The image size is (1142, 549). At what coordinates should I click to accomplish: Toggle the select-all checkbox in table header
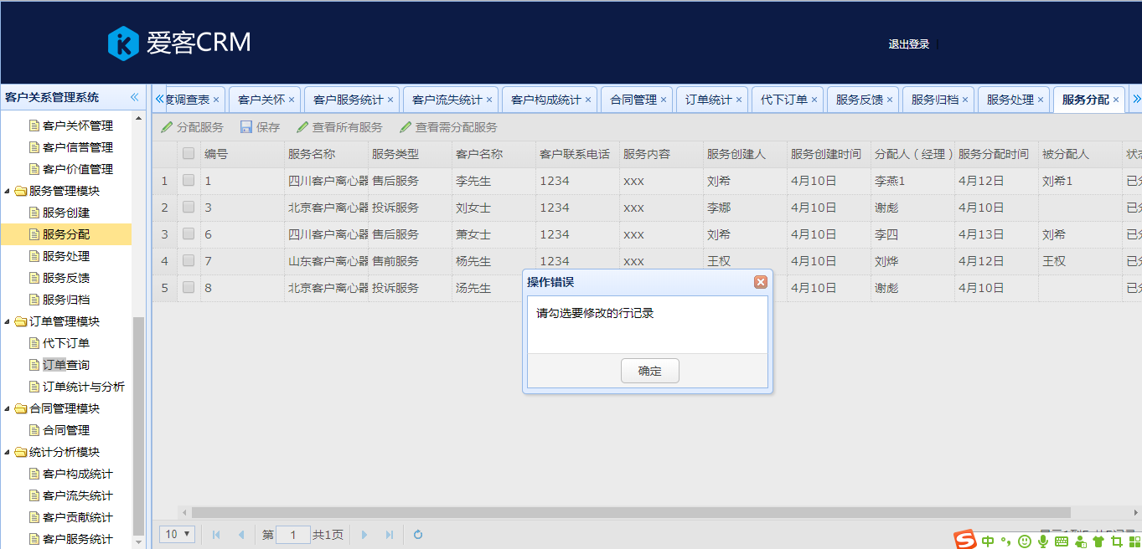point(189,154)
